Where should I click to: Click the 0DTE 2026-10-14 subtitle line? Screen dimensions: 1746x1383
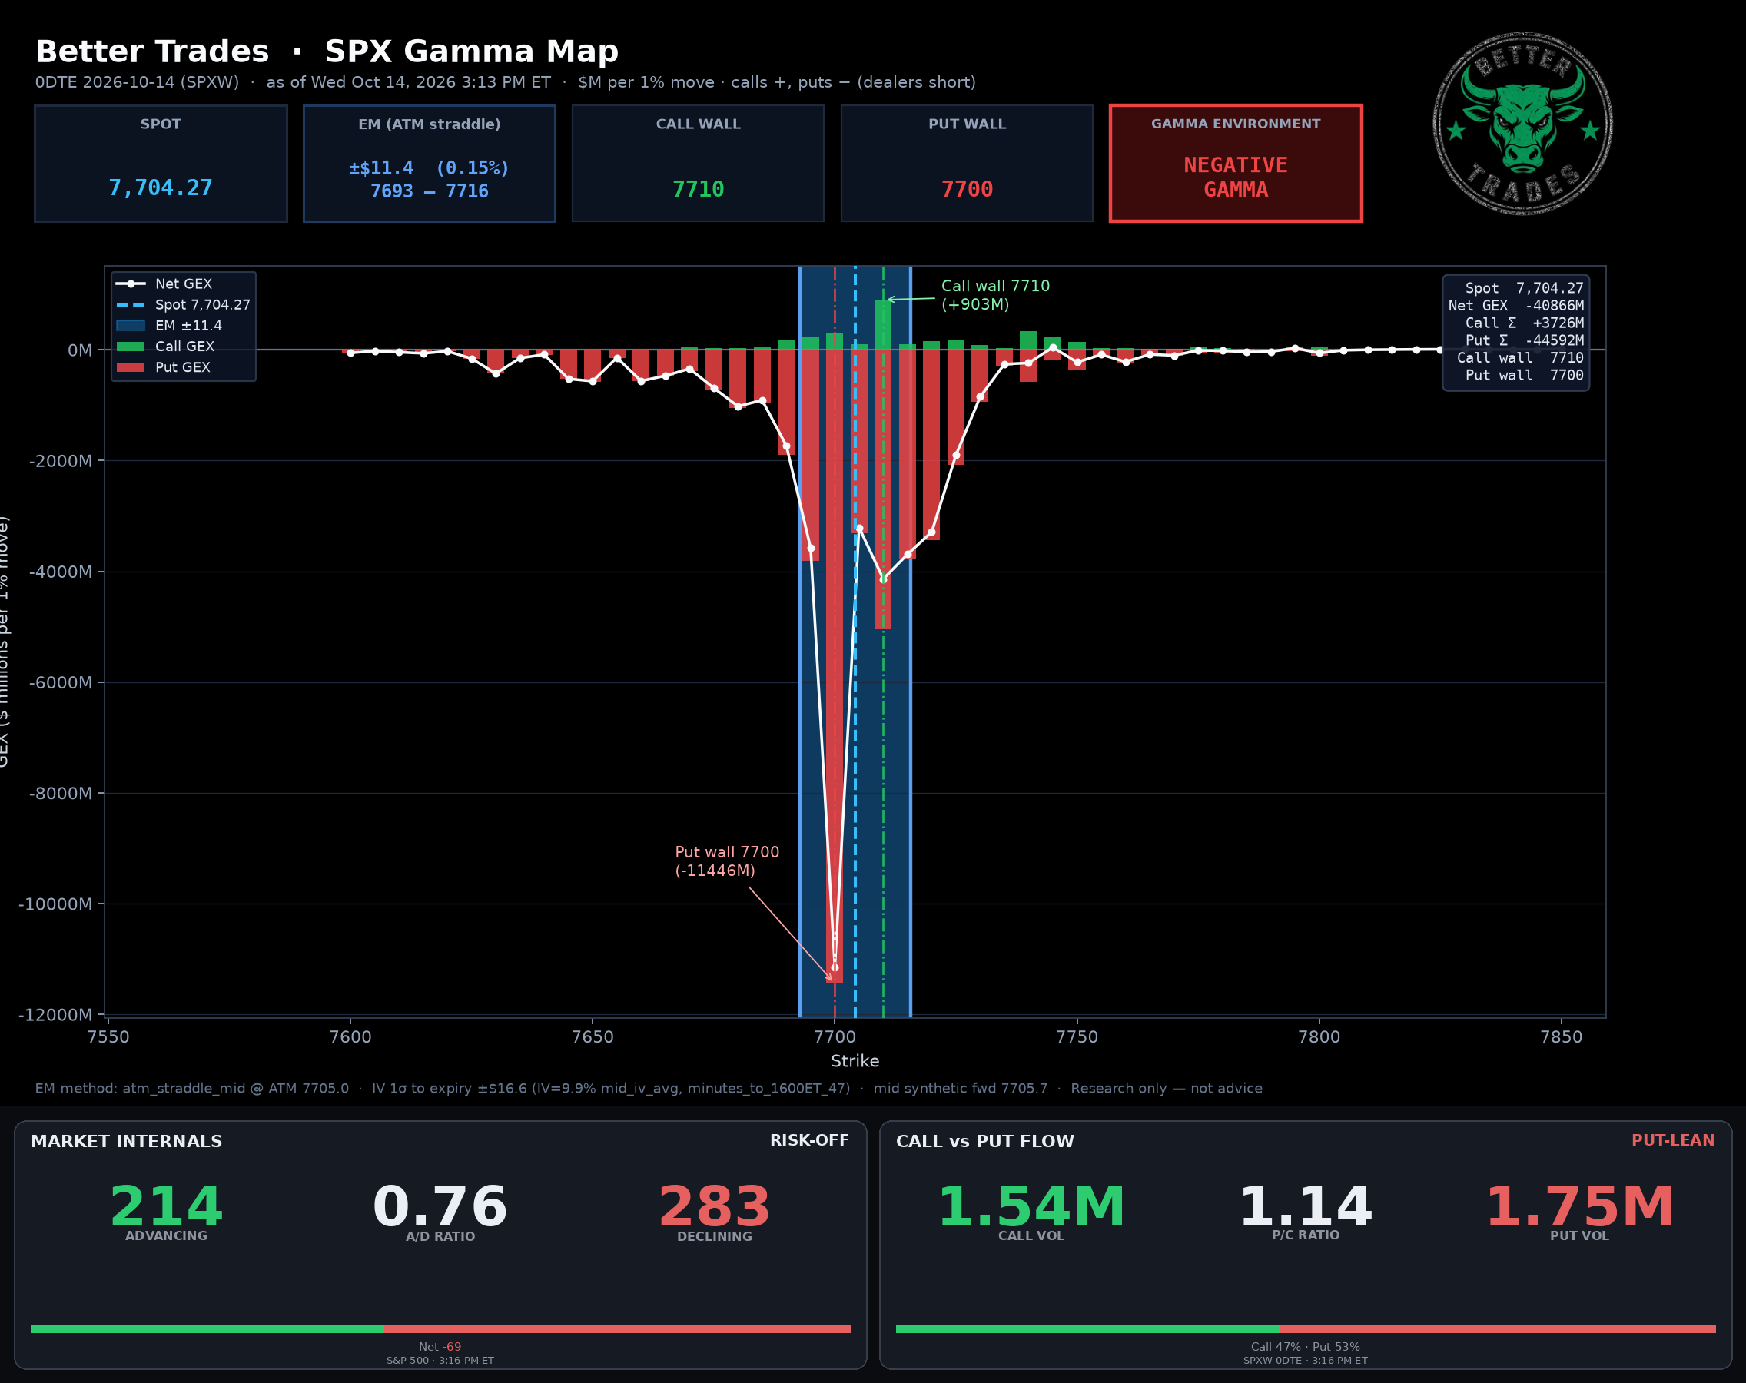click(506, 82)
